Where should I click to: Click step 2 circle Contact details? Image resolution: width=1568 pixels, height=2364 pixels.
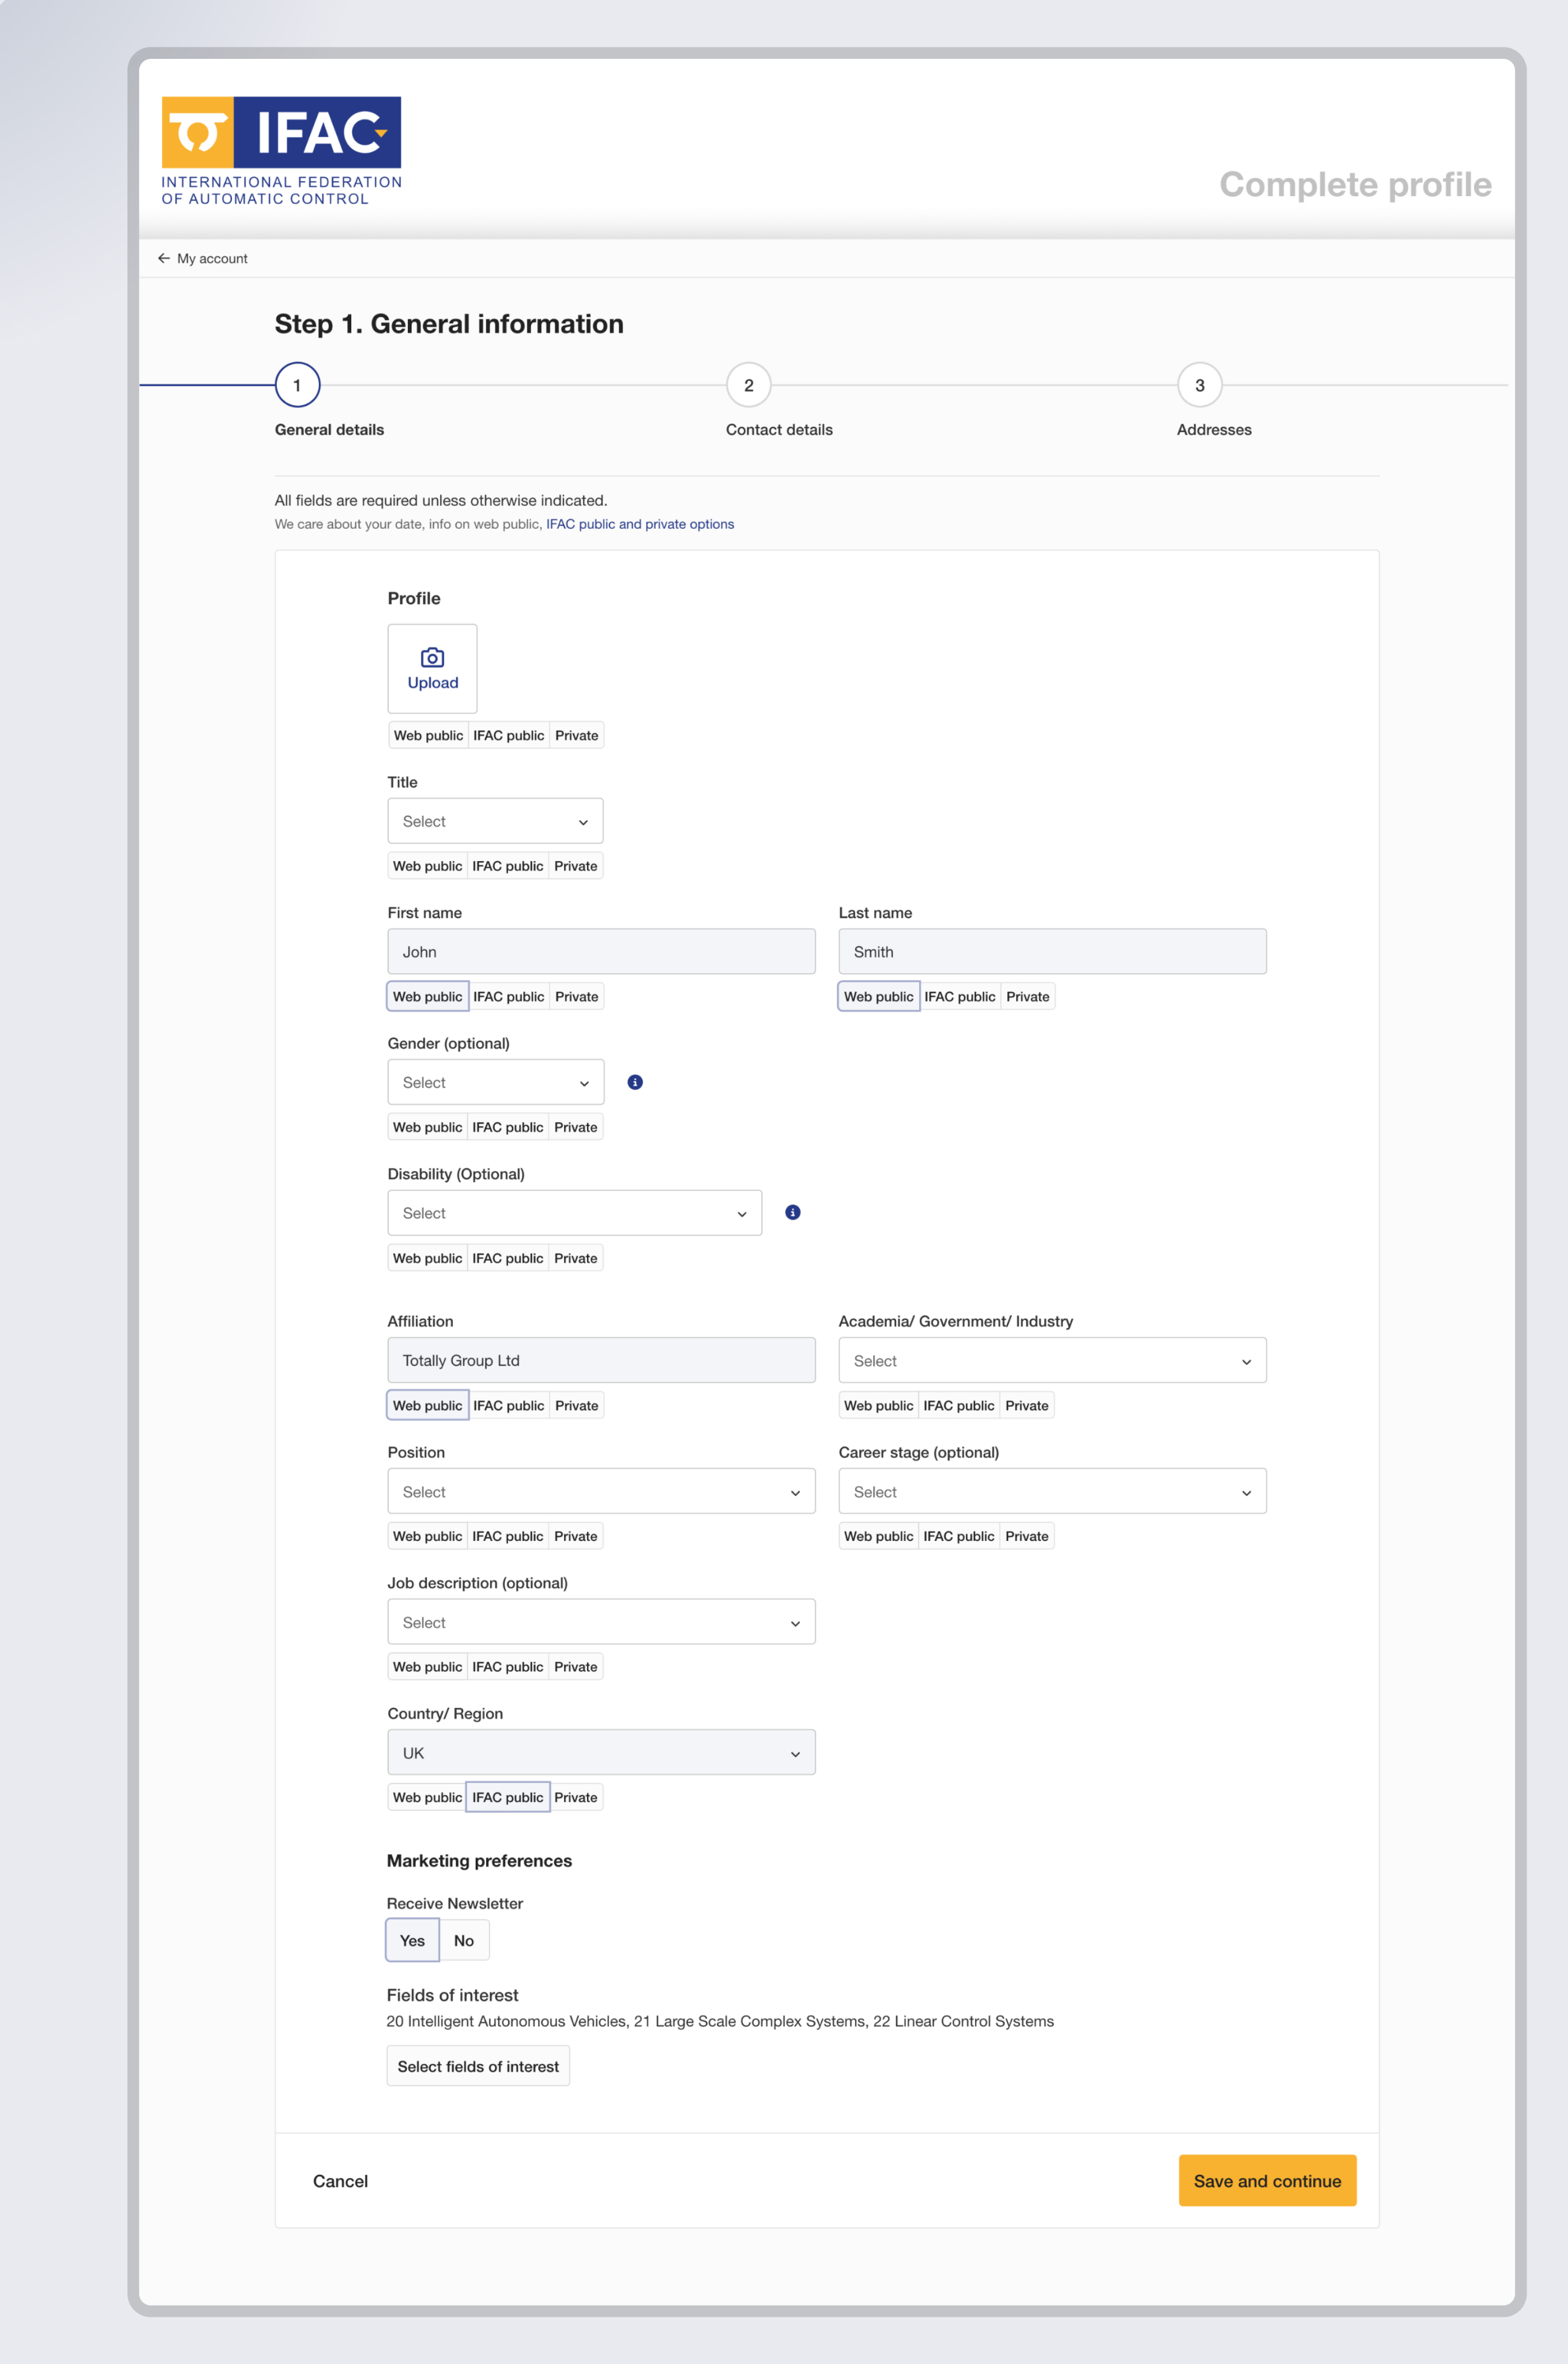(748, 386)
